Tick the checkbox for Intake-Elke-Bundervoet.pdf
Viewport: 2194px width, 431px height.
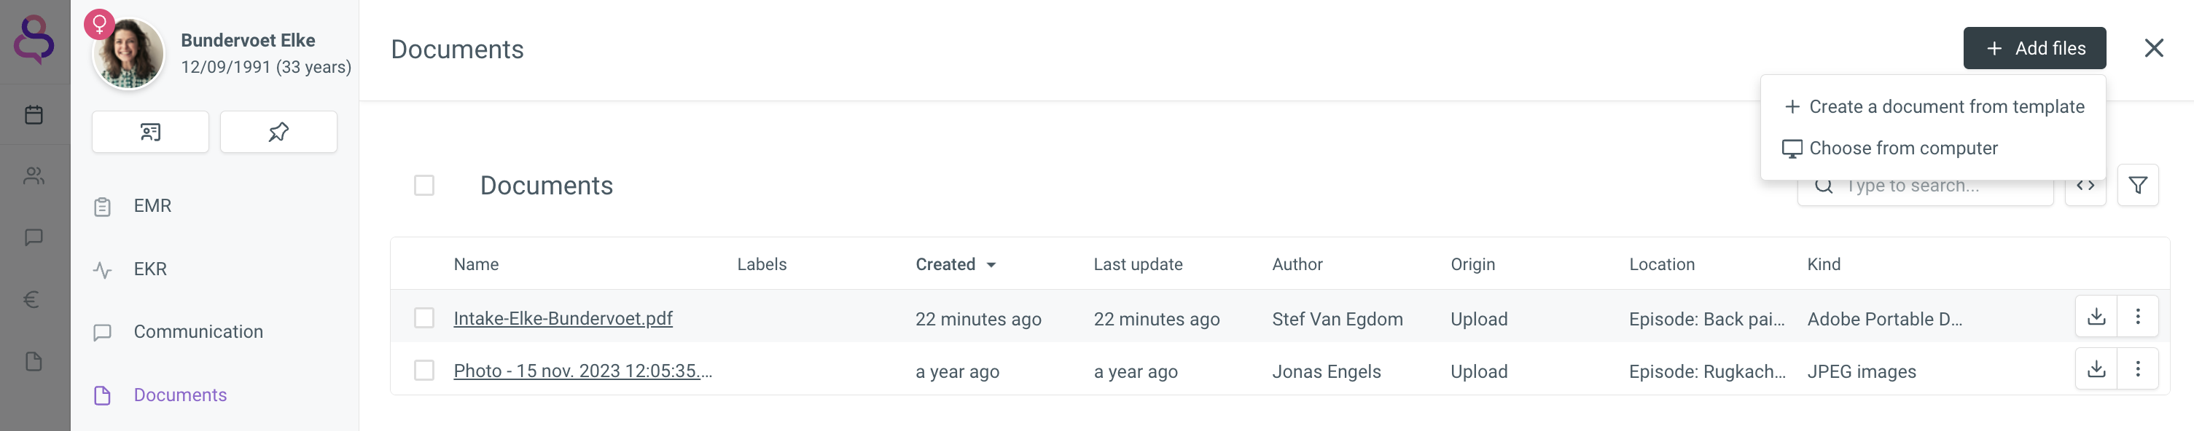pos(424,318)
